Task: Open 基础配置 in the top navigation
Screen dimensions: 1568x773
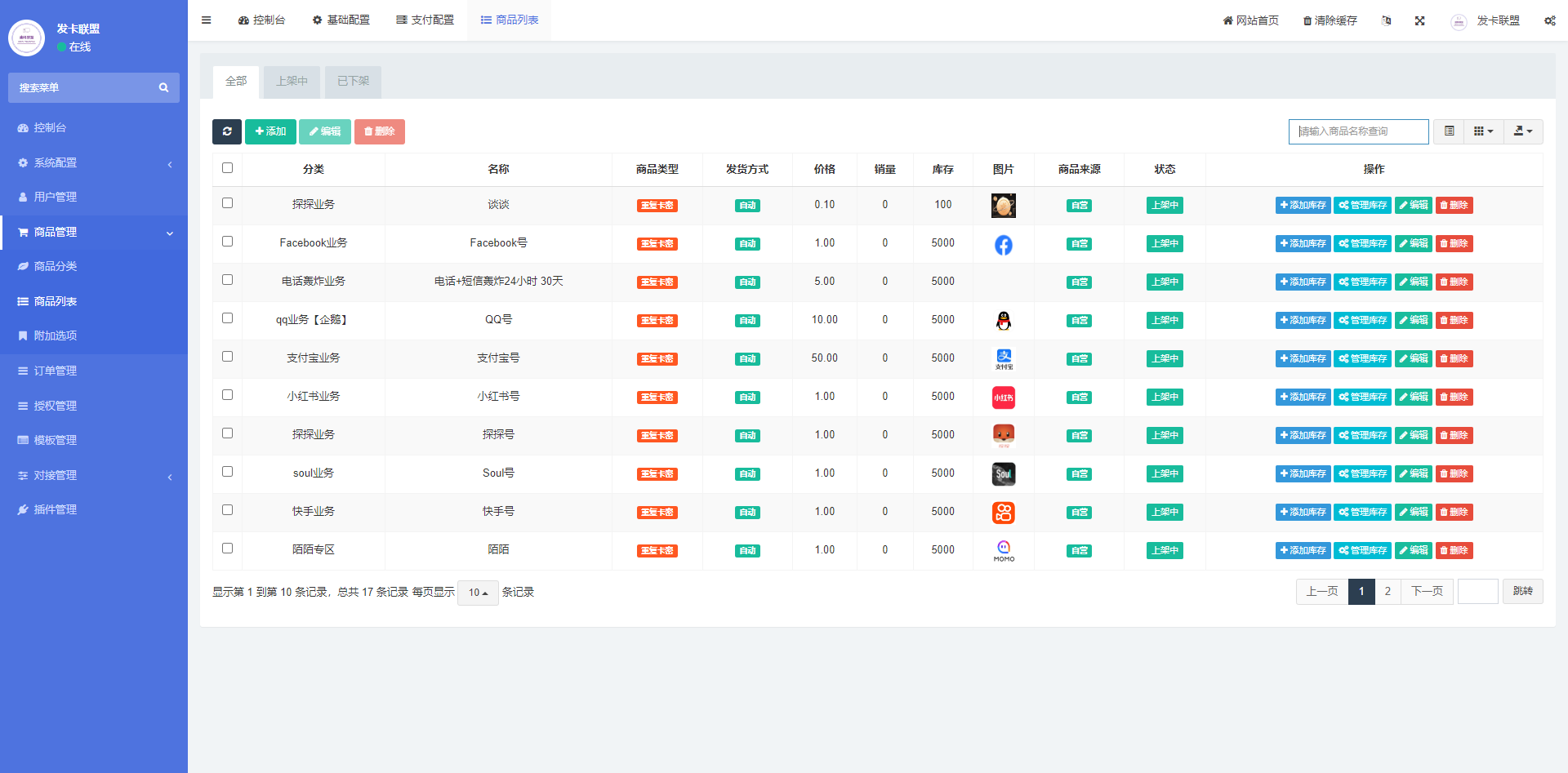Action: pyautogui.click(x=341, y=20)
